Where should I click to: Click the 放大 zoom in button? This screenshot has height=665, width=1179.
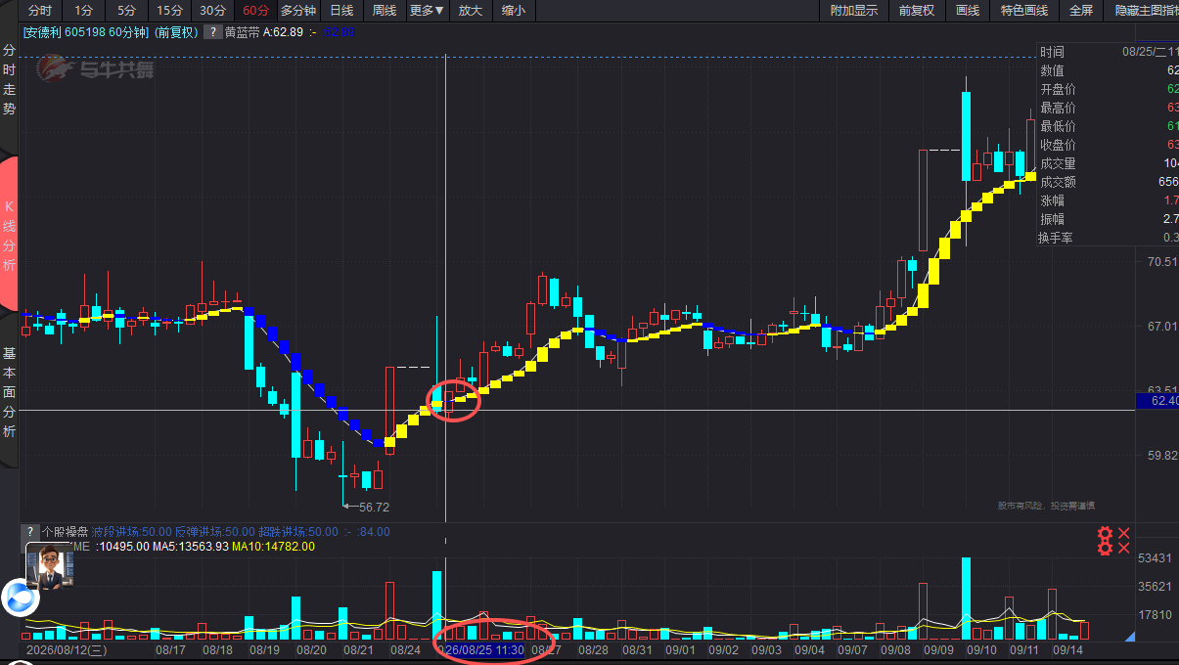pos(471,11)
